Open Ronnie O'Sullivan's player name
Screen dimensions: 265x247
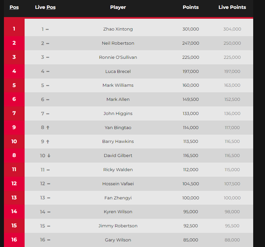coord(118,57)
